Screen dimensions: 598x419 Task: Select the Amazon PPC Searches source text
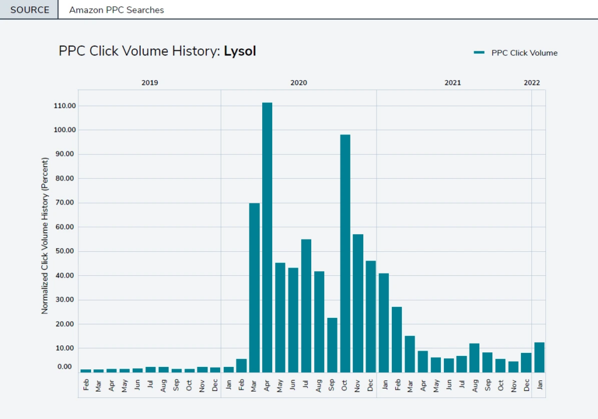tap(116, 10)
